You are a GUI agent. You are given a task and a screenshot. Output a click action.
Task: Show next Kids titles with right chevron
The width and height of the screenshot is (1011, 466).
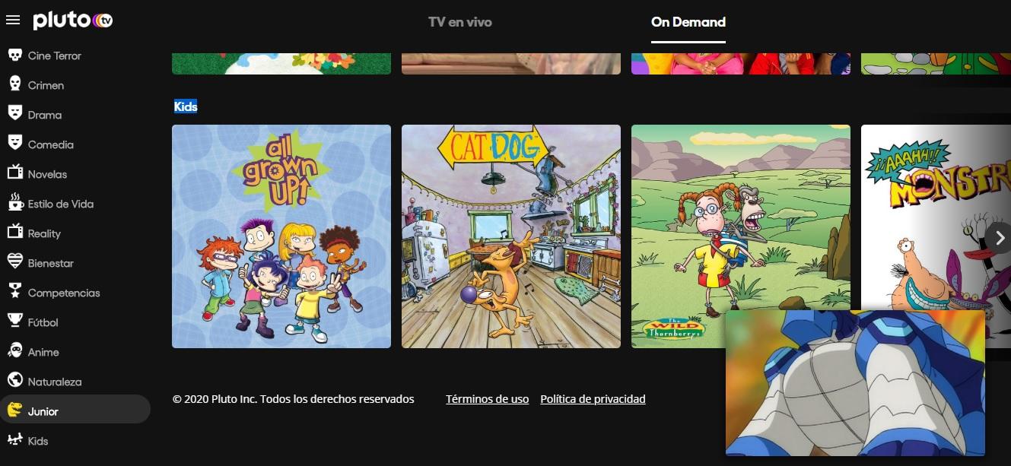tap(1000, 238)
